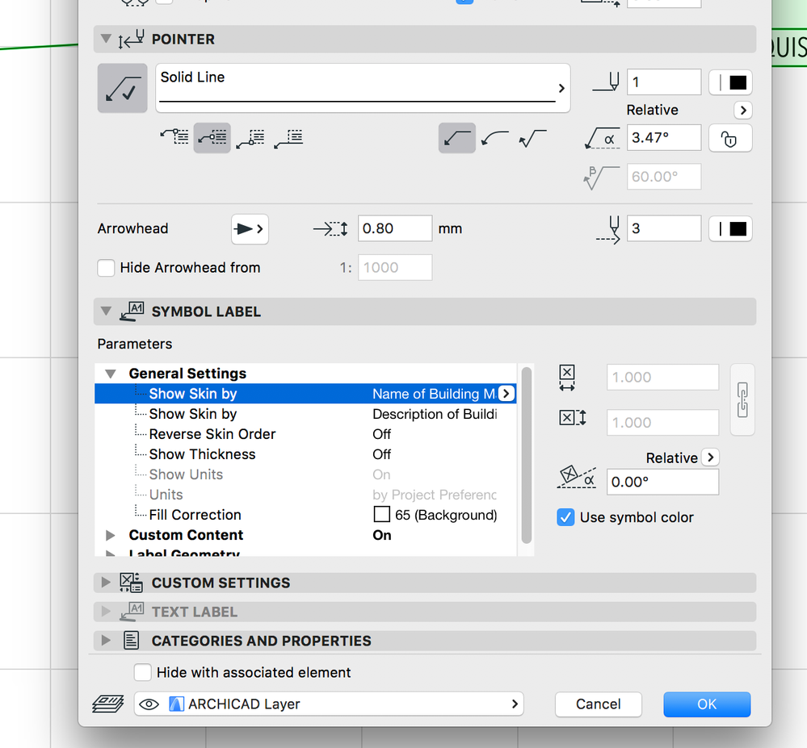Click the arrowhead size input field
The width and height of the screenshot is (807, 748).
coord(394,228)
